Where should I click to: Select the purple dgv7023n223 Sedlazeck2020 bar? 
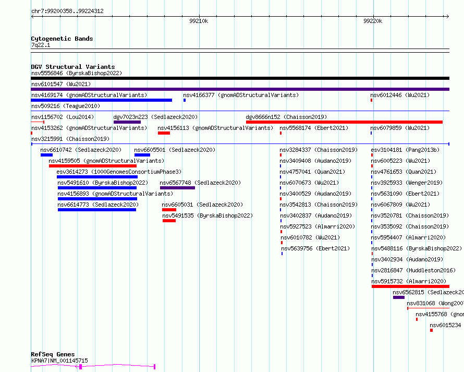click(x=127, y=122)
